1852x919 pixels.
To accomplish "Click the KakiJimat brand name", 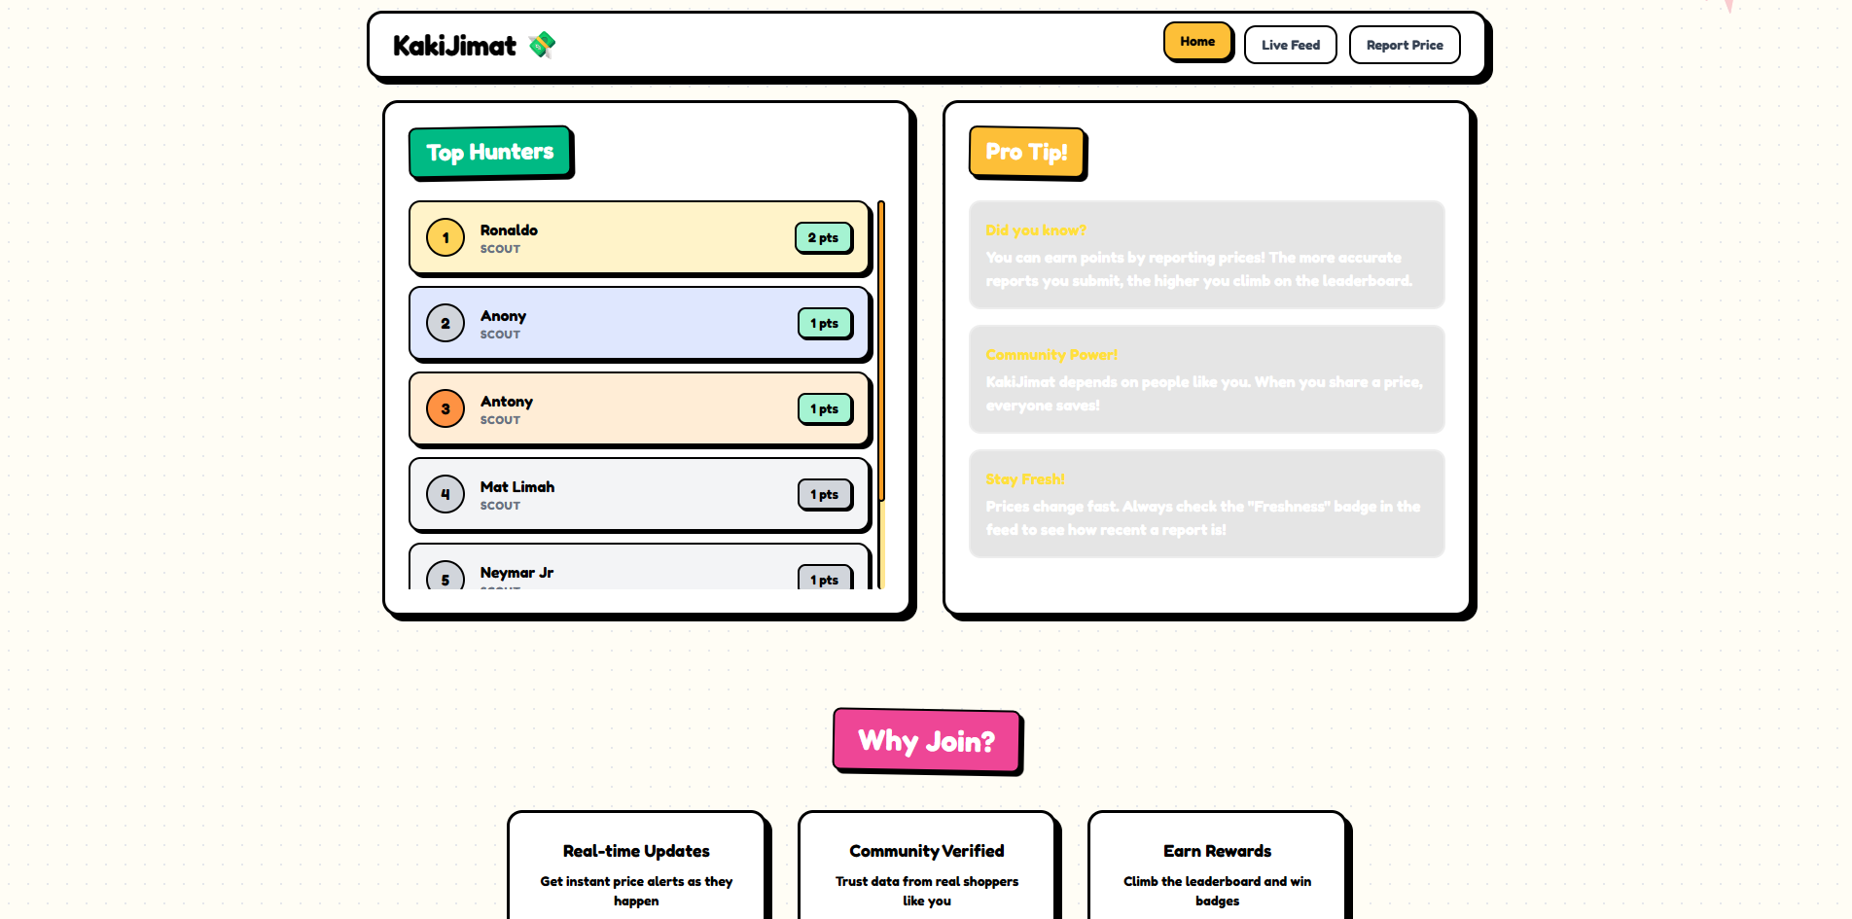I will click(x=454, y=46).
